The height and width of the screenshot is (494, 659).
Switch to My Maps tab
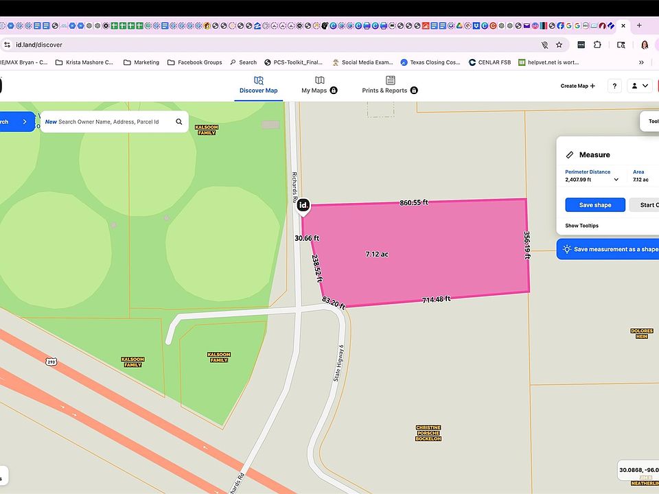pyautogui.click(x=319, y=86)
